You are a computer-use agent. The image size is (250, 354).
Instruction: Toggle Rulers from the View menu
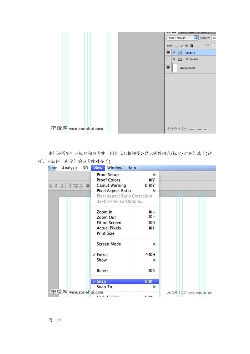tap(125, 271)
